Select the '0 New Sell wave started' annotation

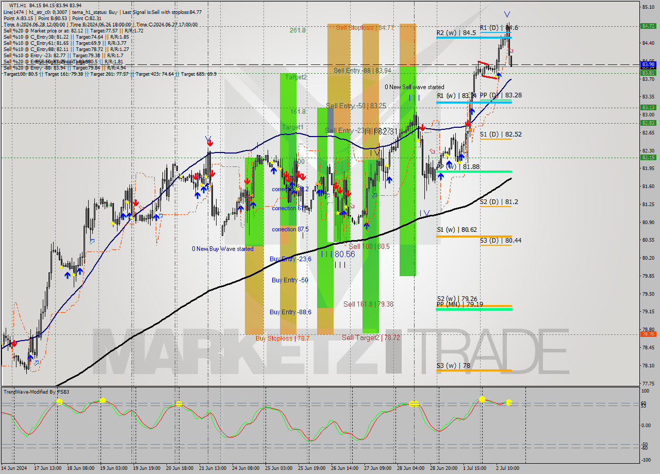(x=414, y=88)
